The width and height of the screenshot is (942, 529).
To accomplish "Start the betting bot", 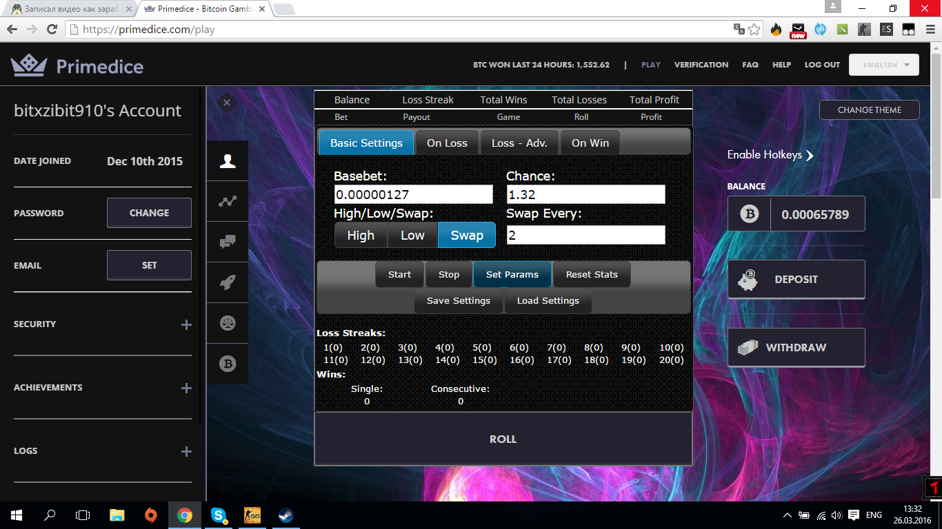I will (x=399, y=274).
